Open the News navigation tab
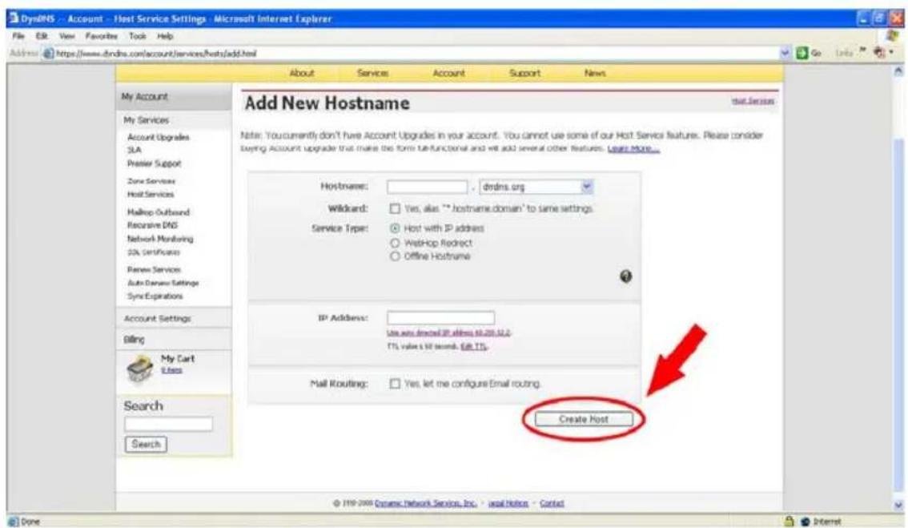Viewport: 908px width, 528px height. pyautogui.click(x=595, y=73)
